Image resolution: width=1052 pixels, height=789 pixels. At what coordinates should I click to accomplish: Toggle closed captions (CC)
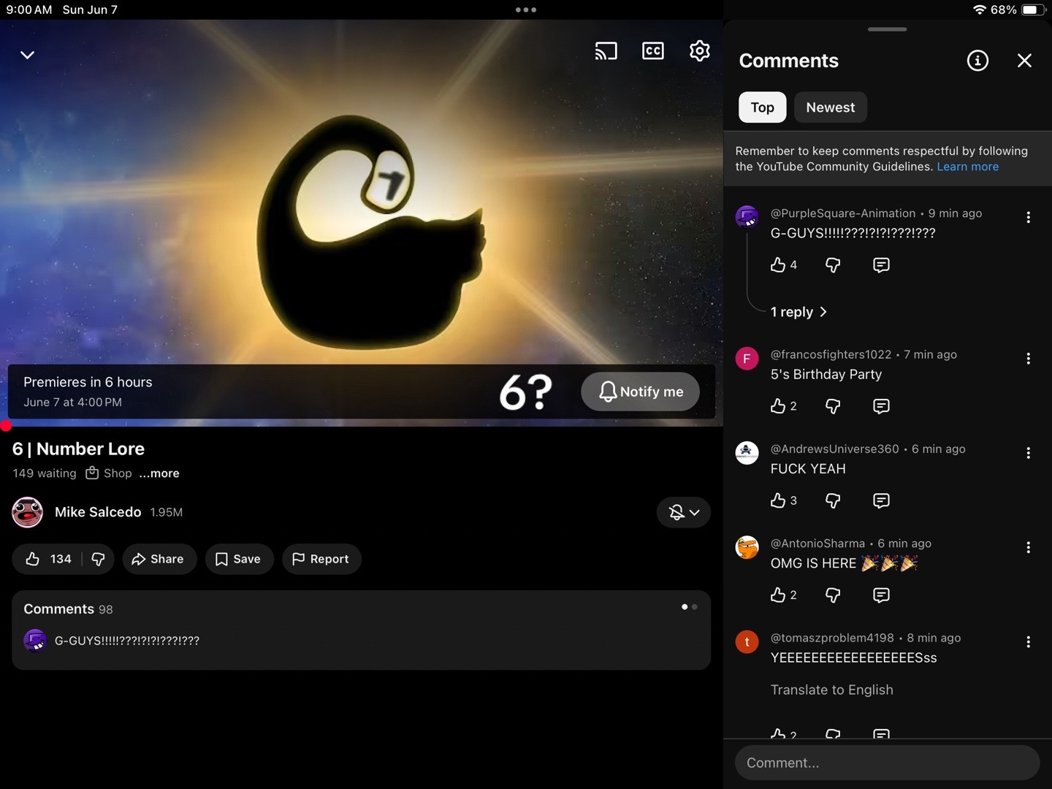pyautogui.click(x=653, y=51)
